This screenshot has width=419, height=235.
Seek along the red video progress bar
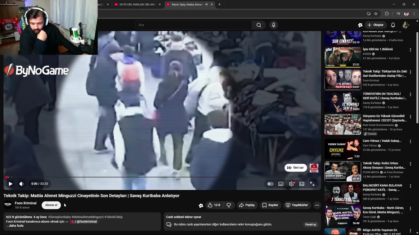pos(162,177)
